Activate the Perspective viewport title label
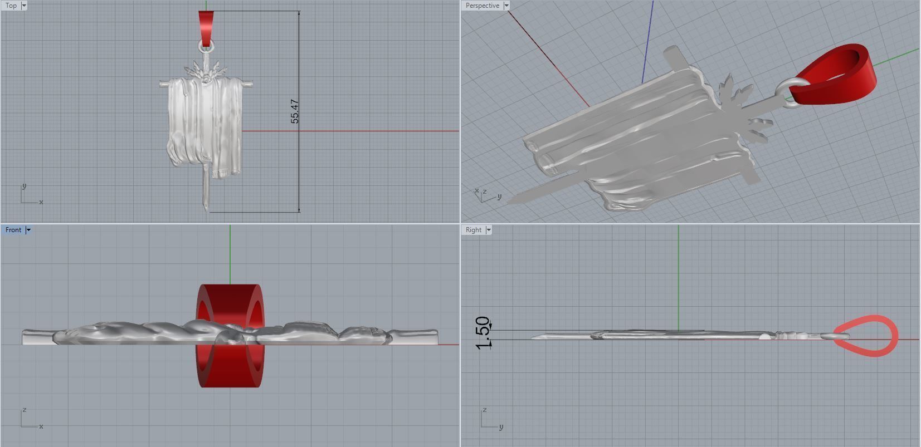This screenshot has width=921, height=447. [x=483, y=6]
